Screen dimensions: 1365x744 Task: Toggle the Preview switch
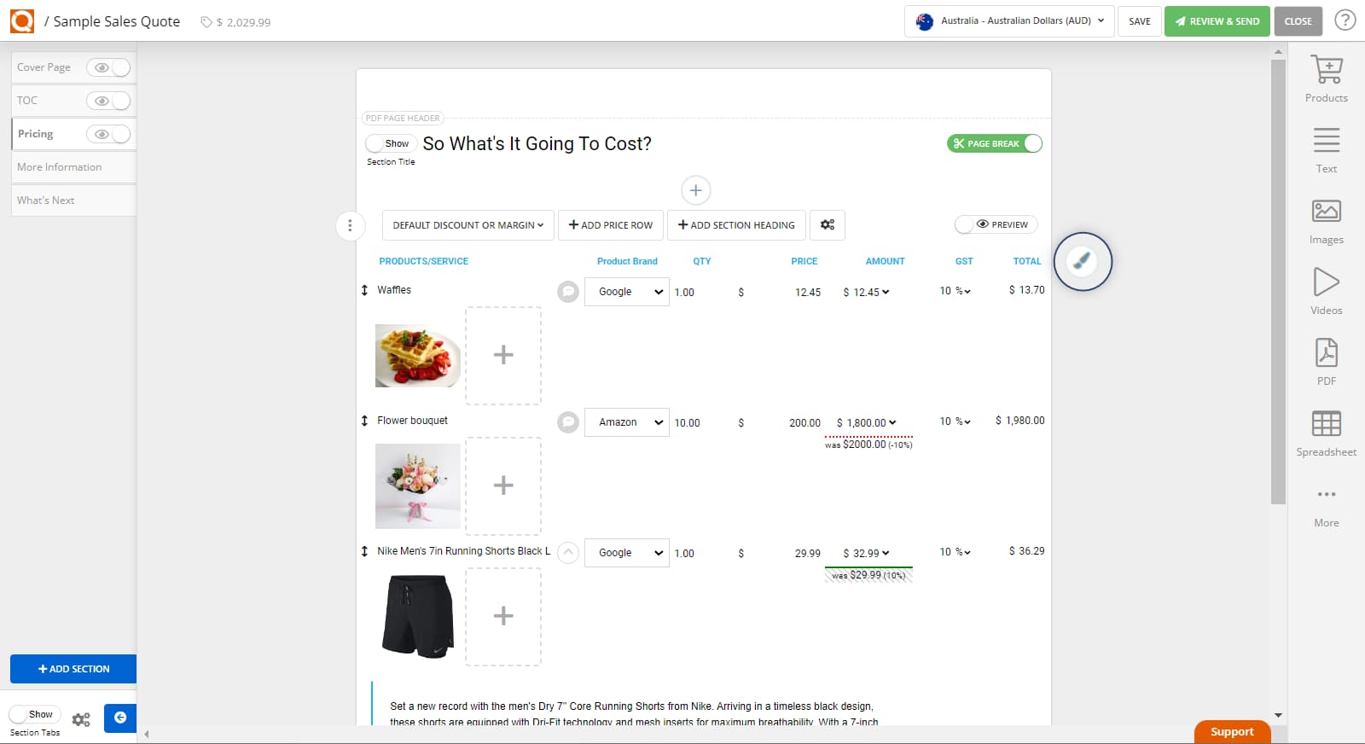click(996, 224)
